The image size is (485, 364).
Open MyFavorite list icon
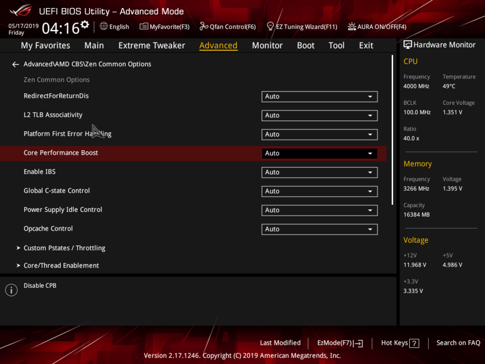coord(143,26)
